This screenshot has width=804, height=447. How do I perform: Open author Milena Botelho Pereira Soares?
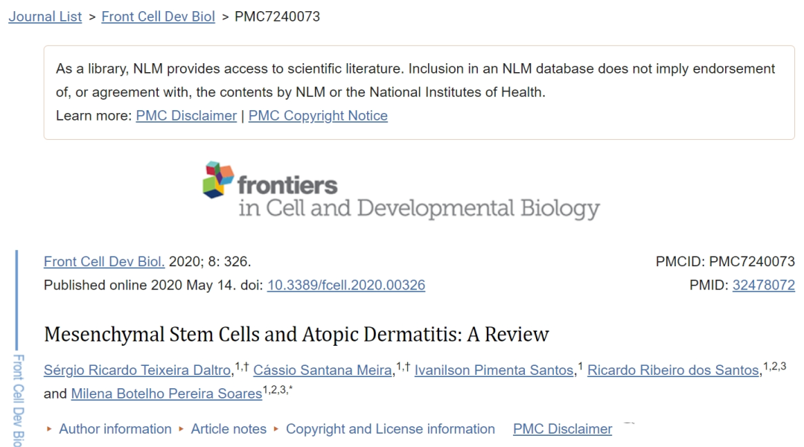(x=166, y=394)
